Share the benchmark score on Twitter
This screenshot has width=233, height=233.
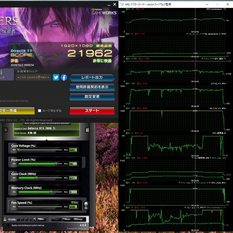coord(56,77)
